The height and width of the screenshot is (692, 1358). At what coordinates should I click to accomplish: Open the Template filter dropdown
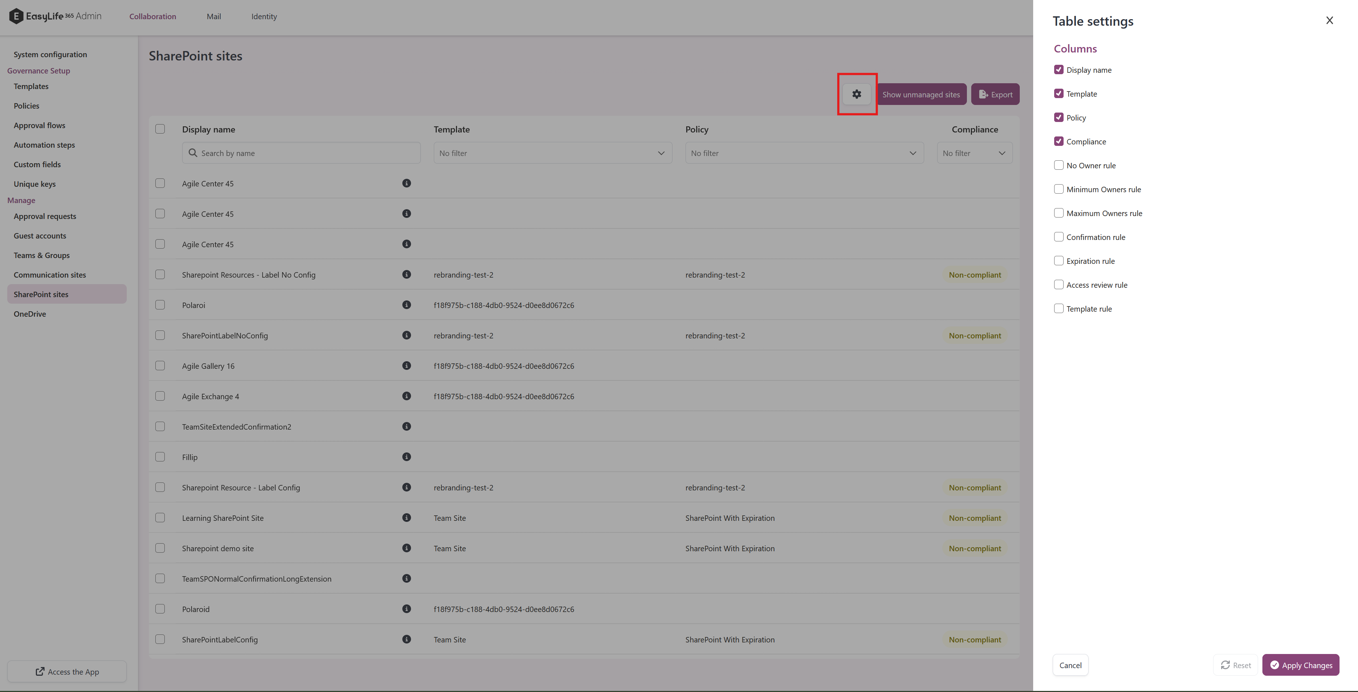[552, 153]
